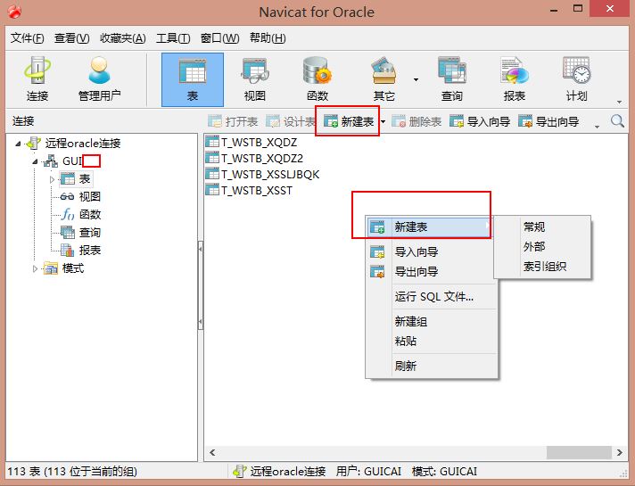Expand the 模式 tree node
The image size is (635, 486).
pyautogui.click(x=35, y=268)
